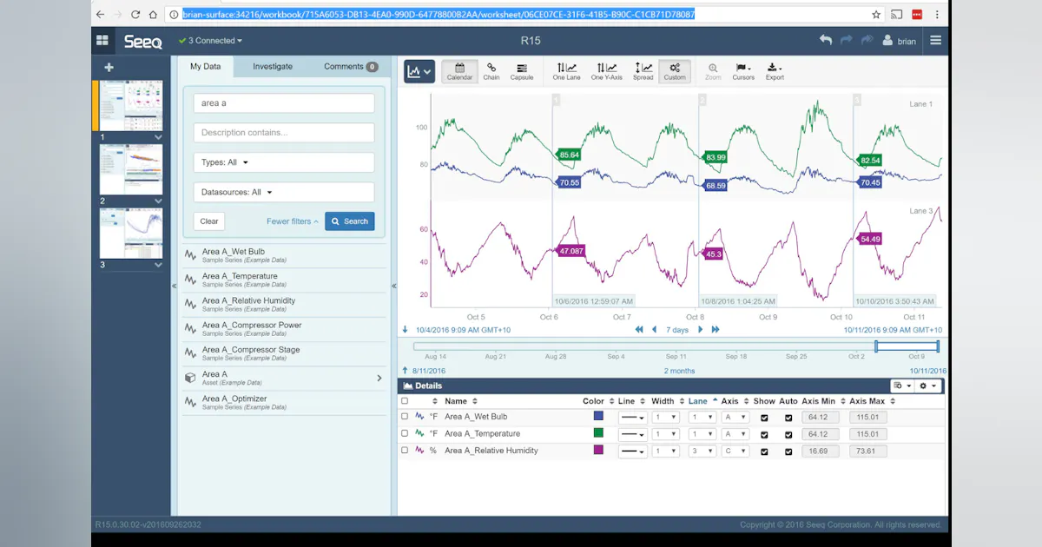Jump back a full range with double-left arrows
The image size is (1042, 547).
pyautogui.click(x=640, y=330)
